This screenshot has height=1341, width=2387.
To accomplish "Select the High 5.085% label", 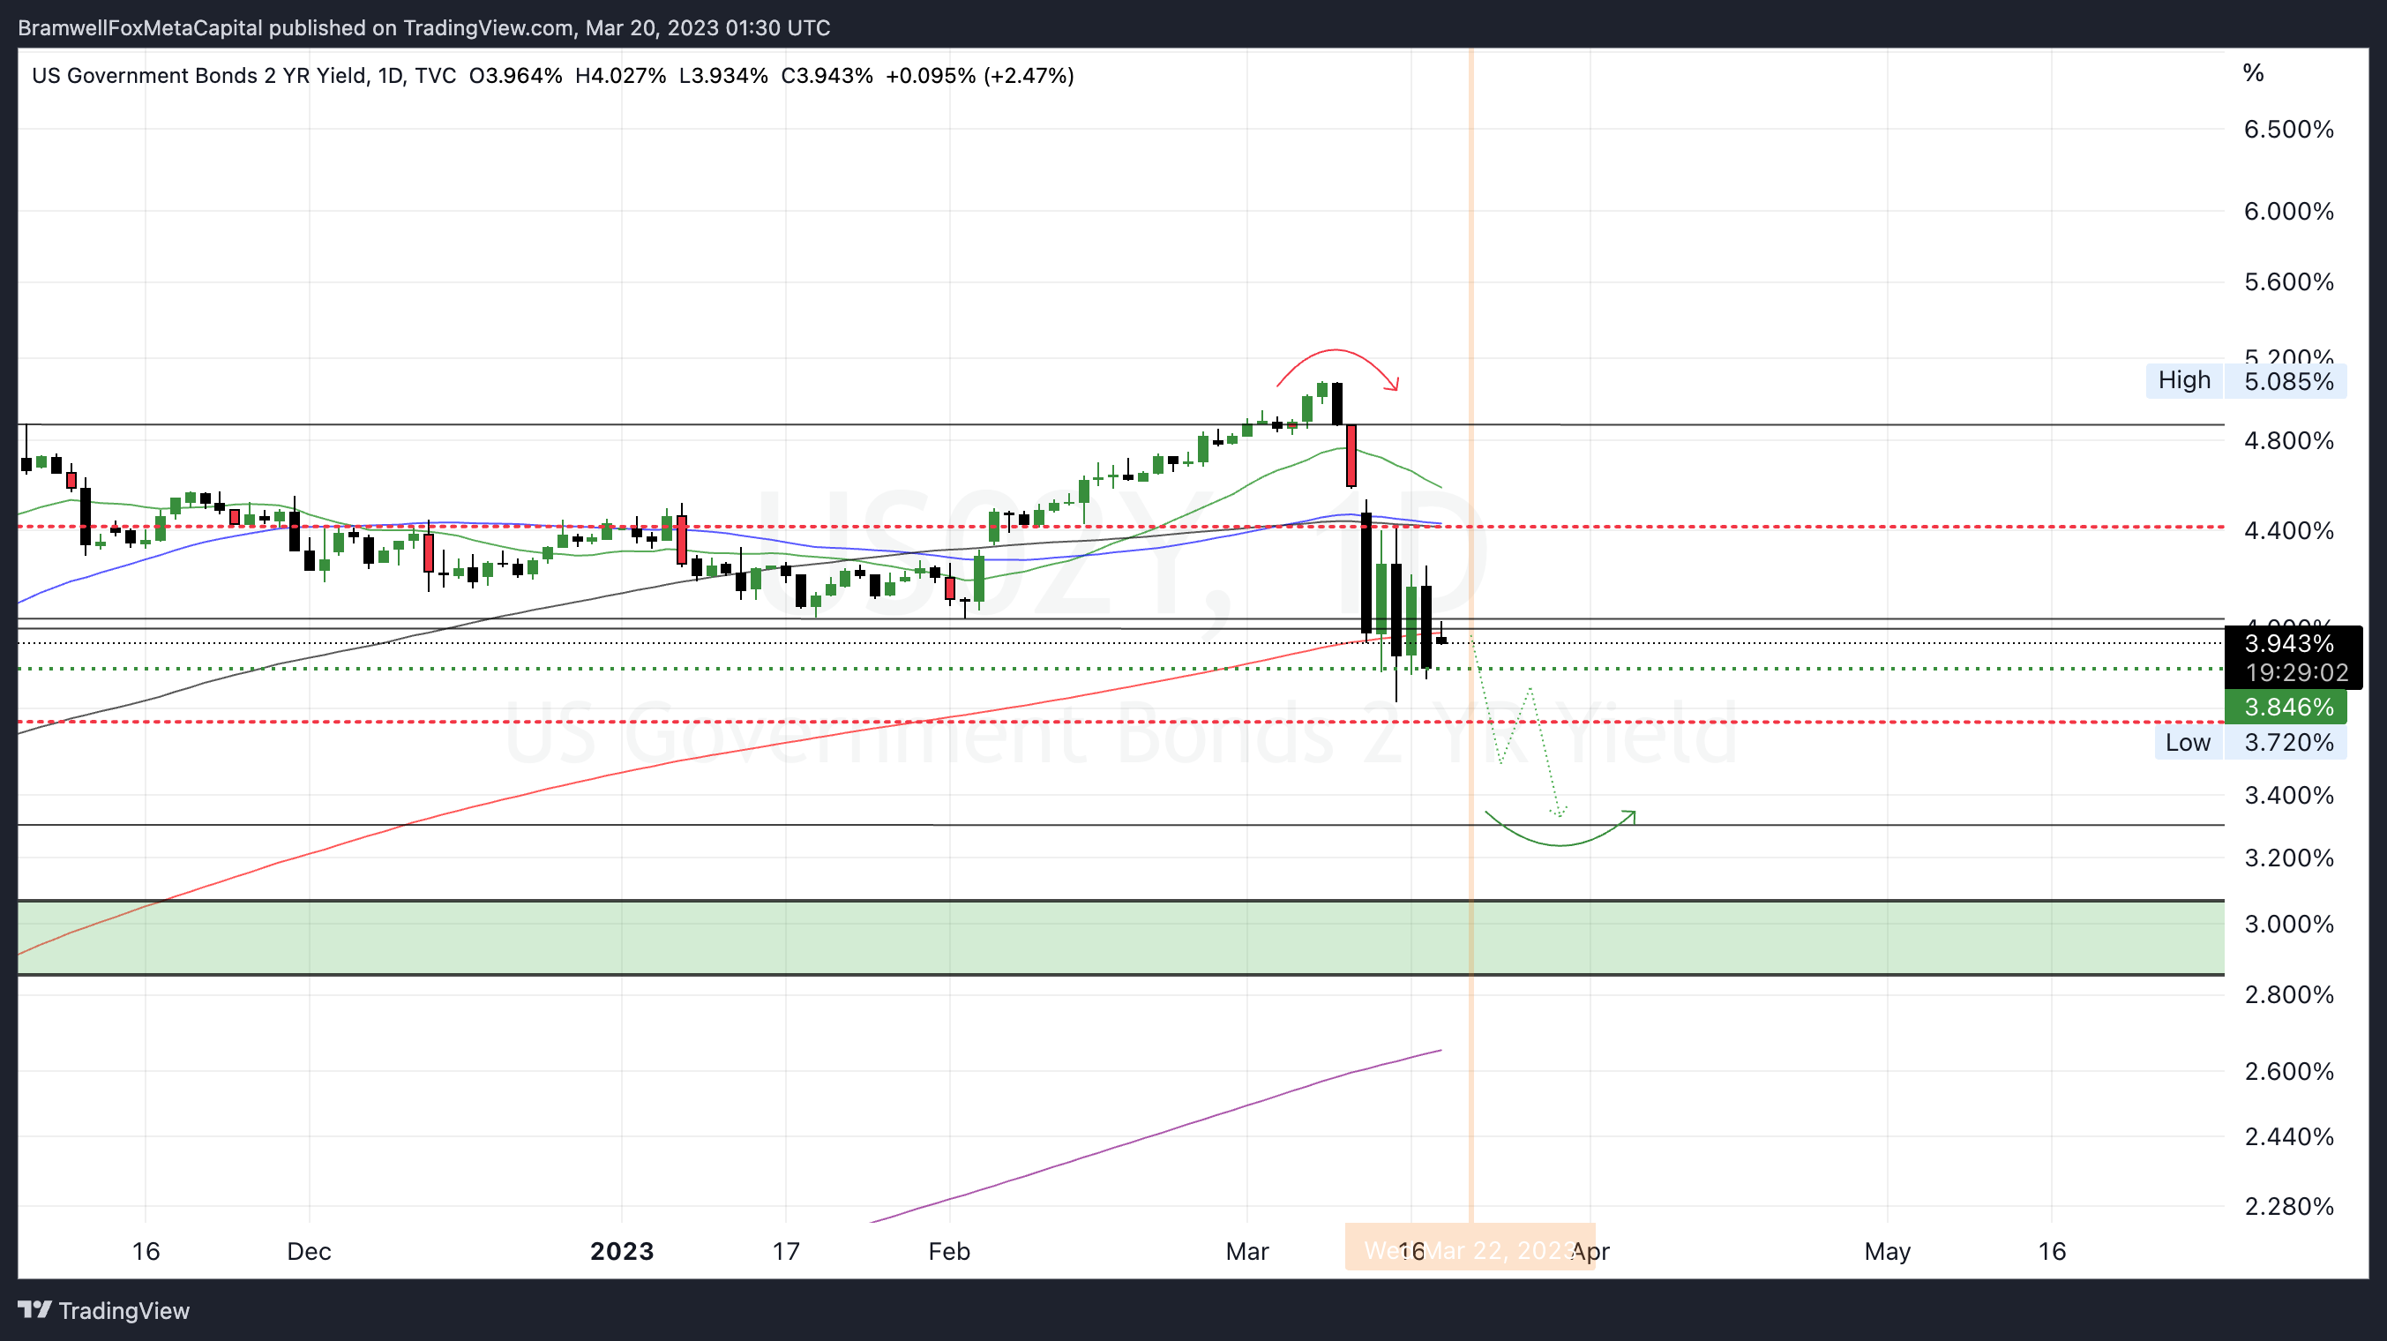I will 2246,381.
